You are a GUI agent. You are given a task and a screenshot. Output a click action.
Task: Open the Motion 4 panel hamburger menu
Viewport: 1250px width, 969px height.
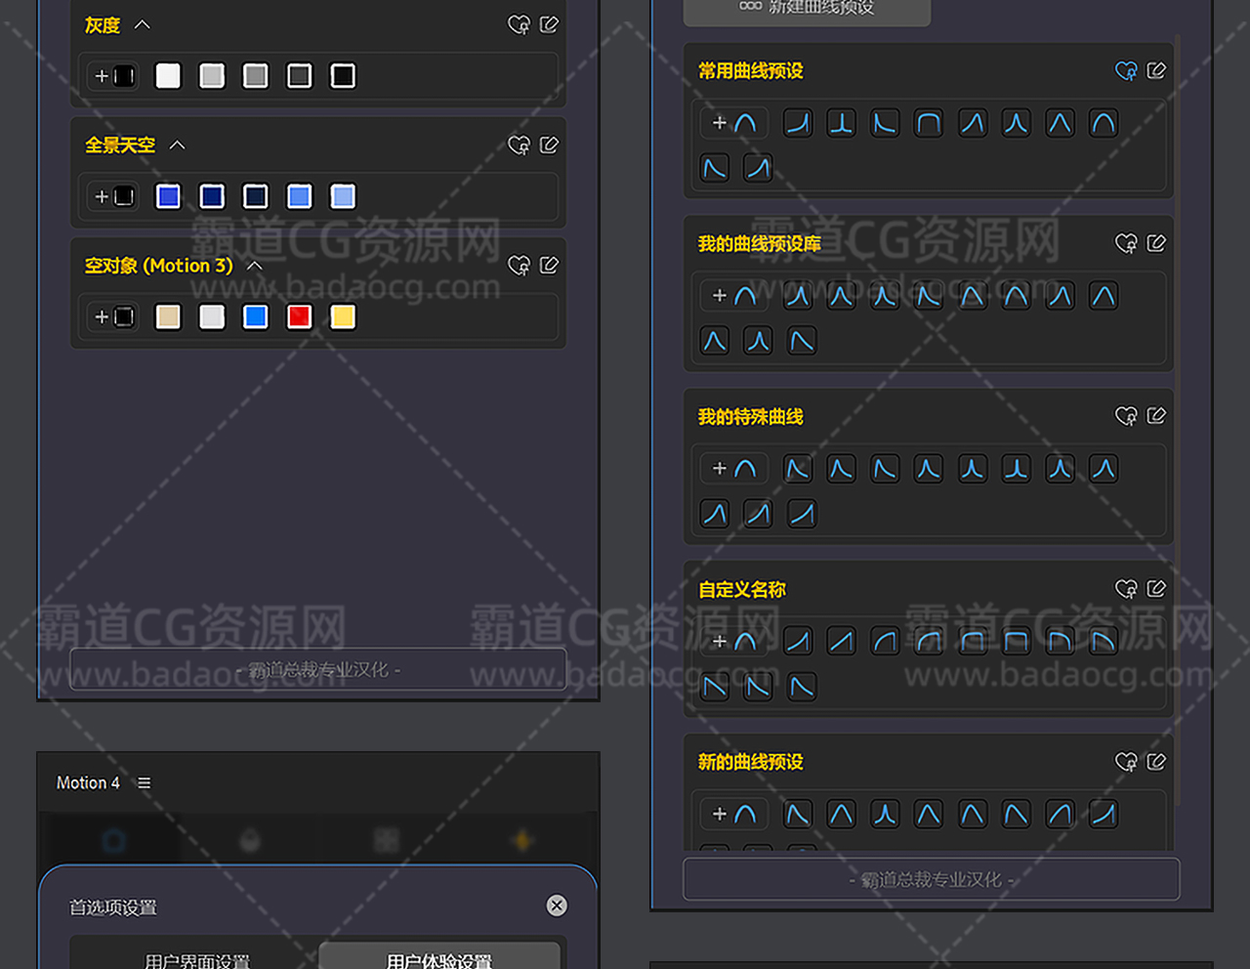click(x=145, y=782)
